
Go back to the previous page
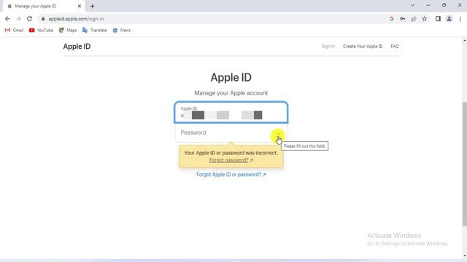coord(7,19)
